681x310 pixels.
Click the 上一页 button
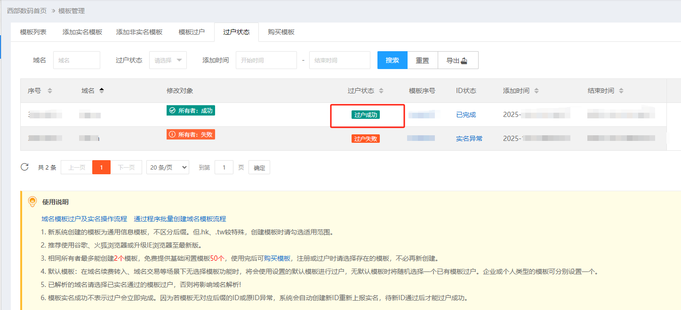point(77,167)
